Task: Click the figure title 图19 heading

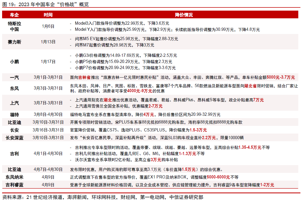Action: (x=46, y=4)
